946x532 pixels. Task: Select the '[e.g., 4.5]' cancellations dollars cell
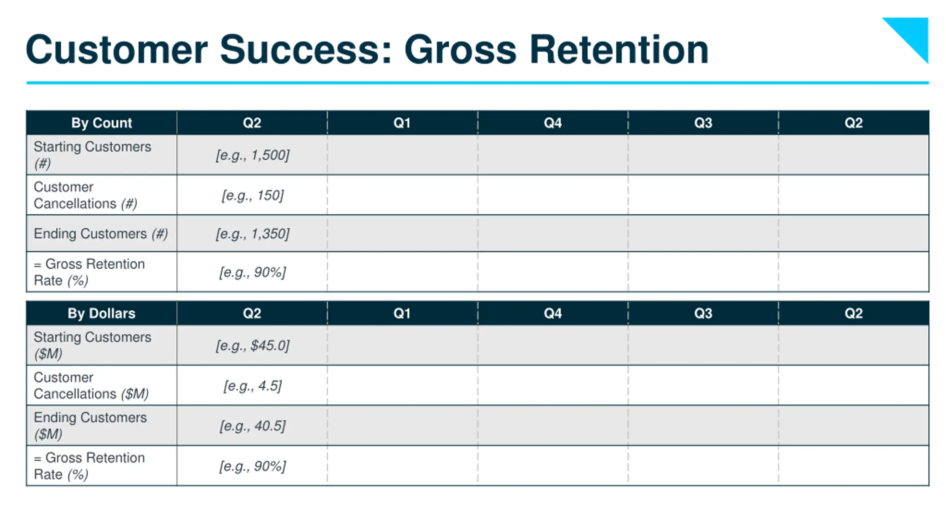click(252, 386)
